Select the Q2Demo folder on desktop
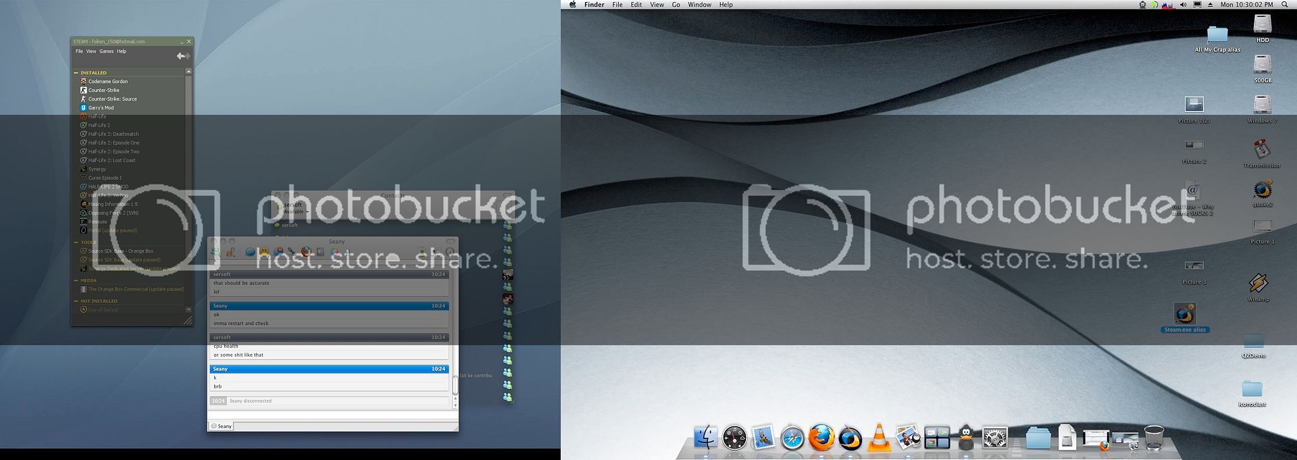Viewport: 1297px width, 460px height. pyautogui.click(x=1254, y=345)
